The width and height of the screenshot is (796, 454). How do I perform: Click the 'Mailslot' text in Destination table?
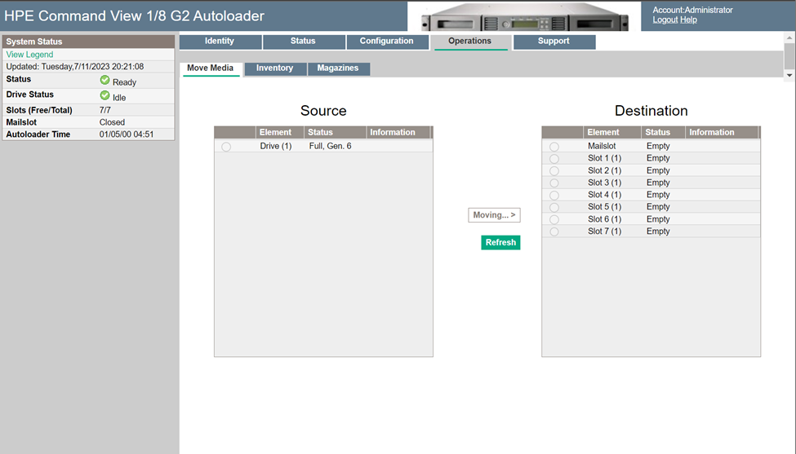pyautogui.click(x=602, y=146)
